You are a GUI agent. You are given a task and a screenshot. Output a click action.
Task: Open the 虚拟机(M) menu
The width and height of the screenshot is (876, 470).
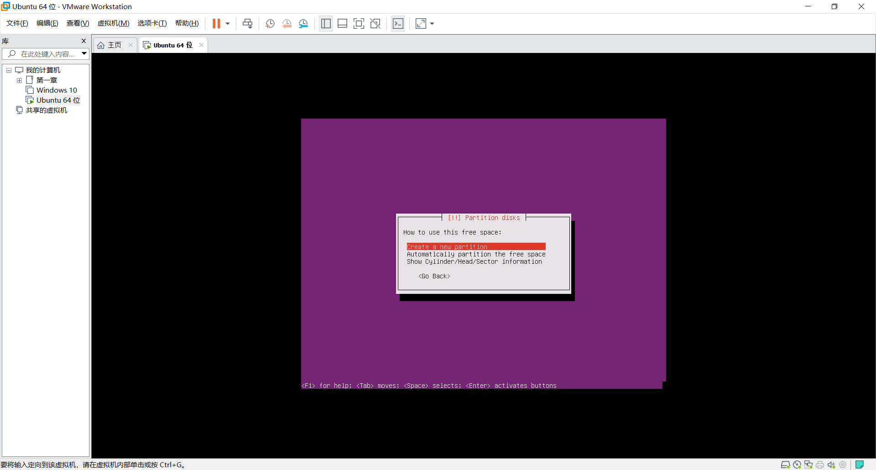point(114,23)
